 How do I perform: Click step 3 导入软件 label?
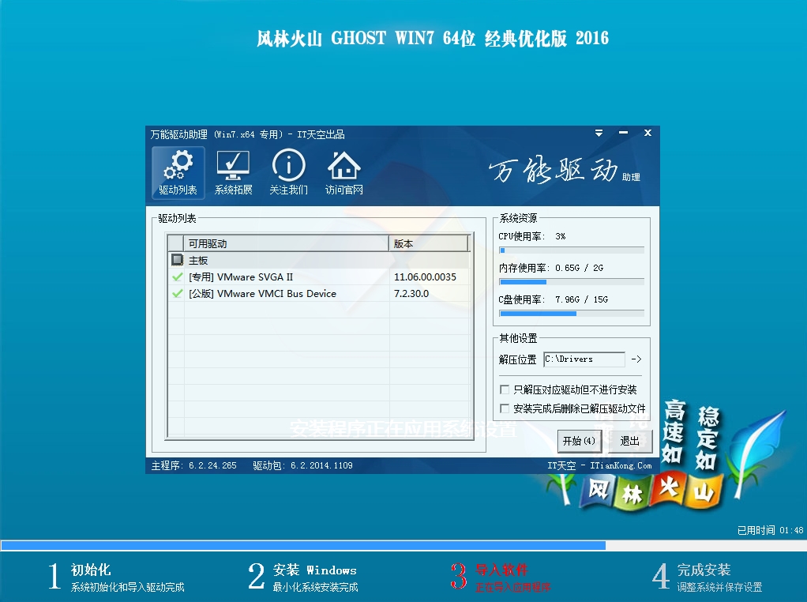[x=501, y=570]
